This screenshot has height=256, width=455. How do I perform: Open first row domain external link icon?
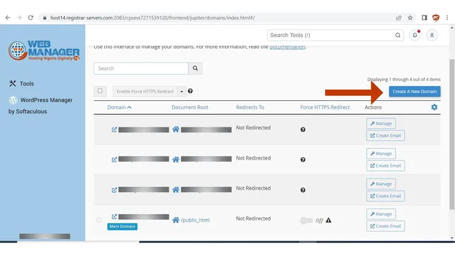click(x=114, y=129)
